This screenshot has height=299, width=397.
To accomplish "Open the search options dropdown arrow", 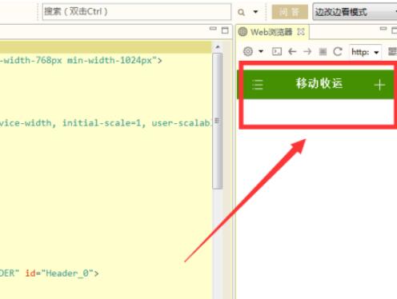I will point(255,12).
